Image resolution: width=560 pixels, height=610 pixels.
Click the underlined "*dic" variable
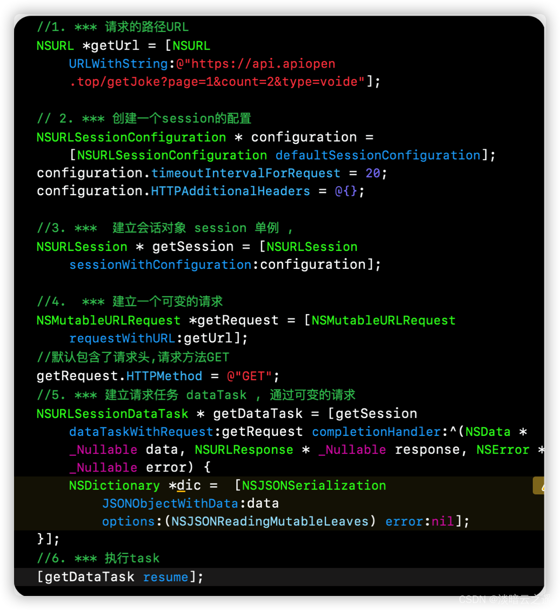tap(185, 486)
